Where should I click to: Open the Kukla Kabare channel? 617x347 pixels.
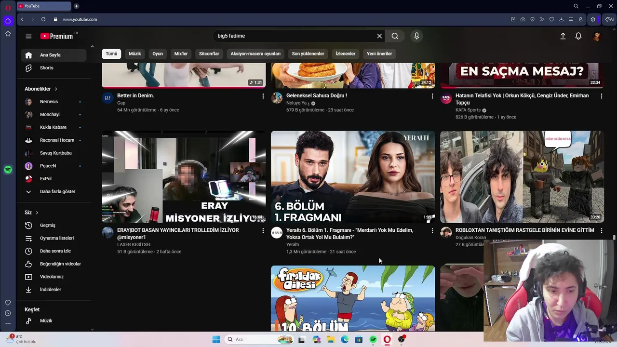[x=54, y=127]
